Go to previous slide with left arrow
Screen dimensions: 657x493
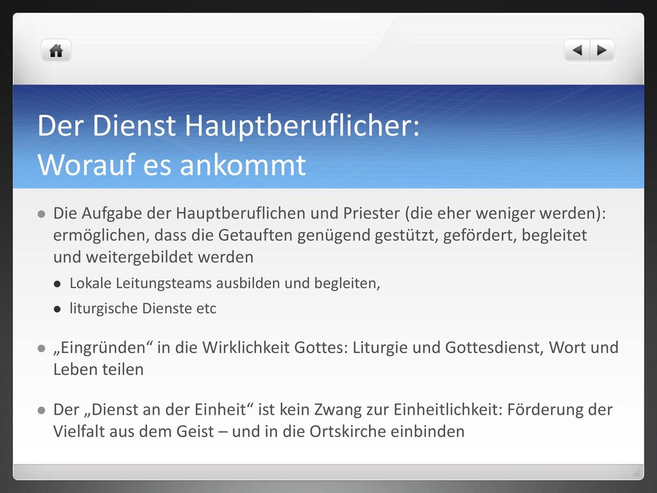pyautogui.click(x=577, y=51)
